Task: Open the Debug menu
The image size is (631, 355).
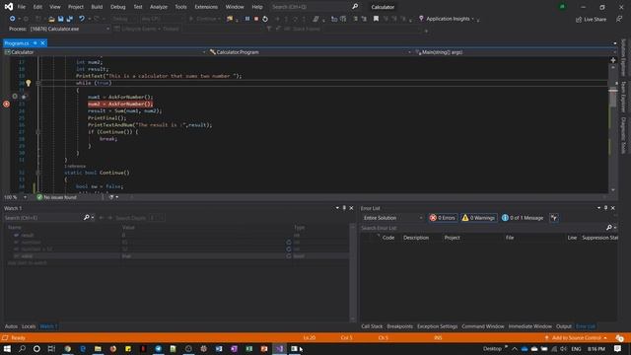Action: (118, 7)
